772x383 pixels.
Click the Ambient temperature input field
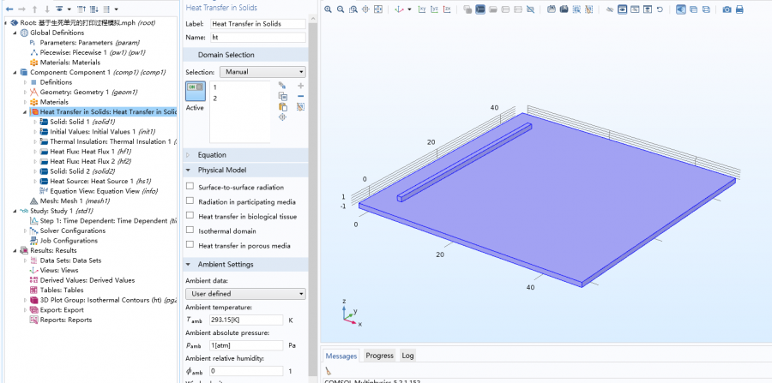[x=247, y=320]
